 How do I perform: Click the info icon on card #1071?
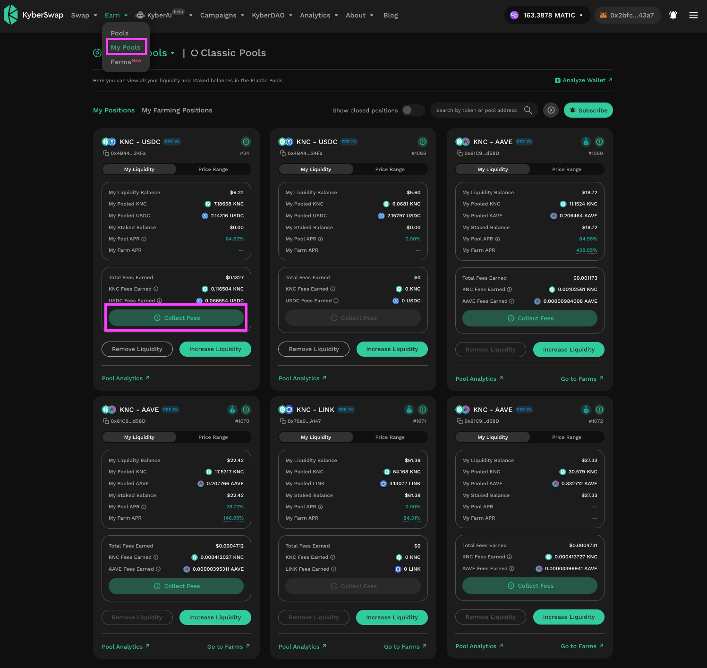click(423, 410)
